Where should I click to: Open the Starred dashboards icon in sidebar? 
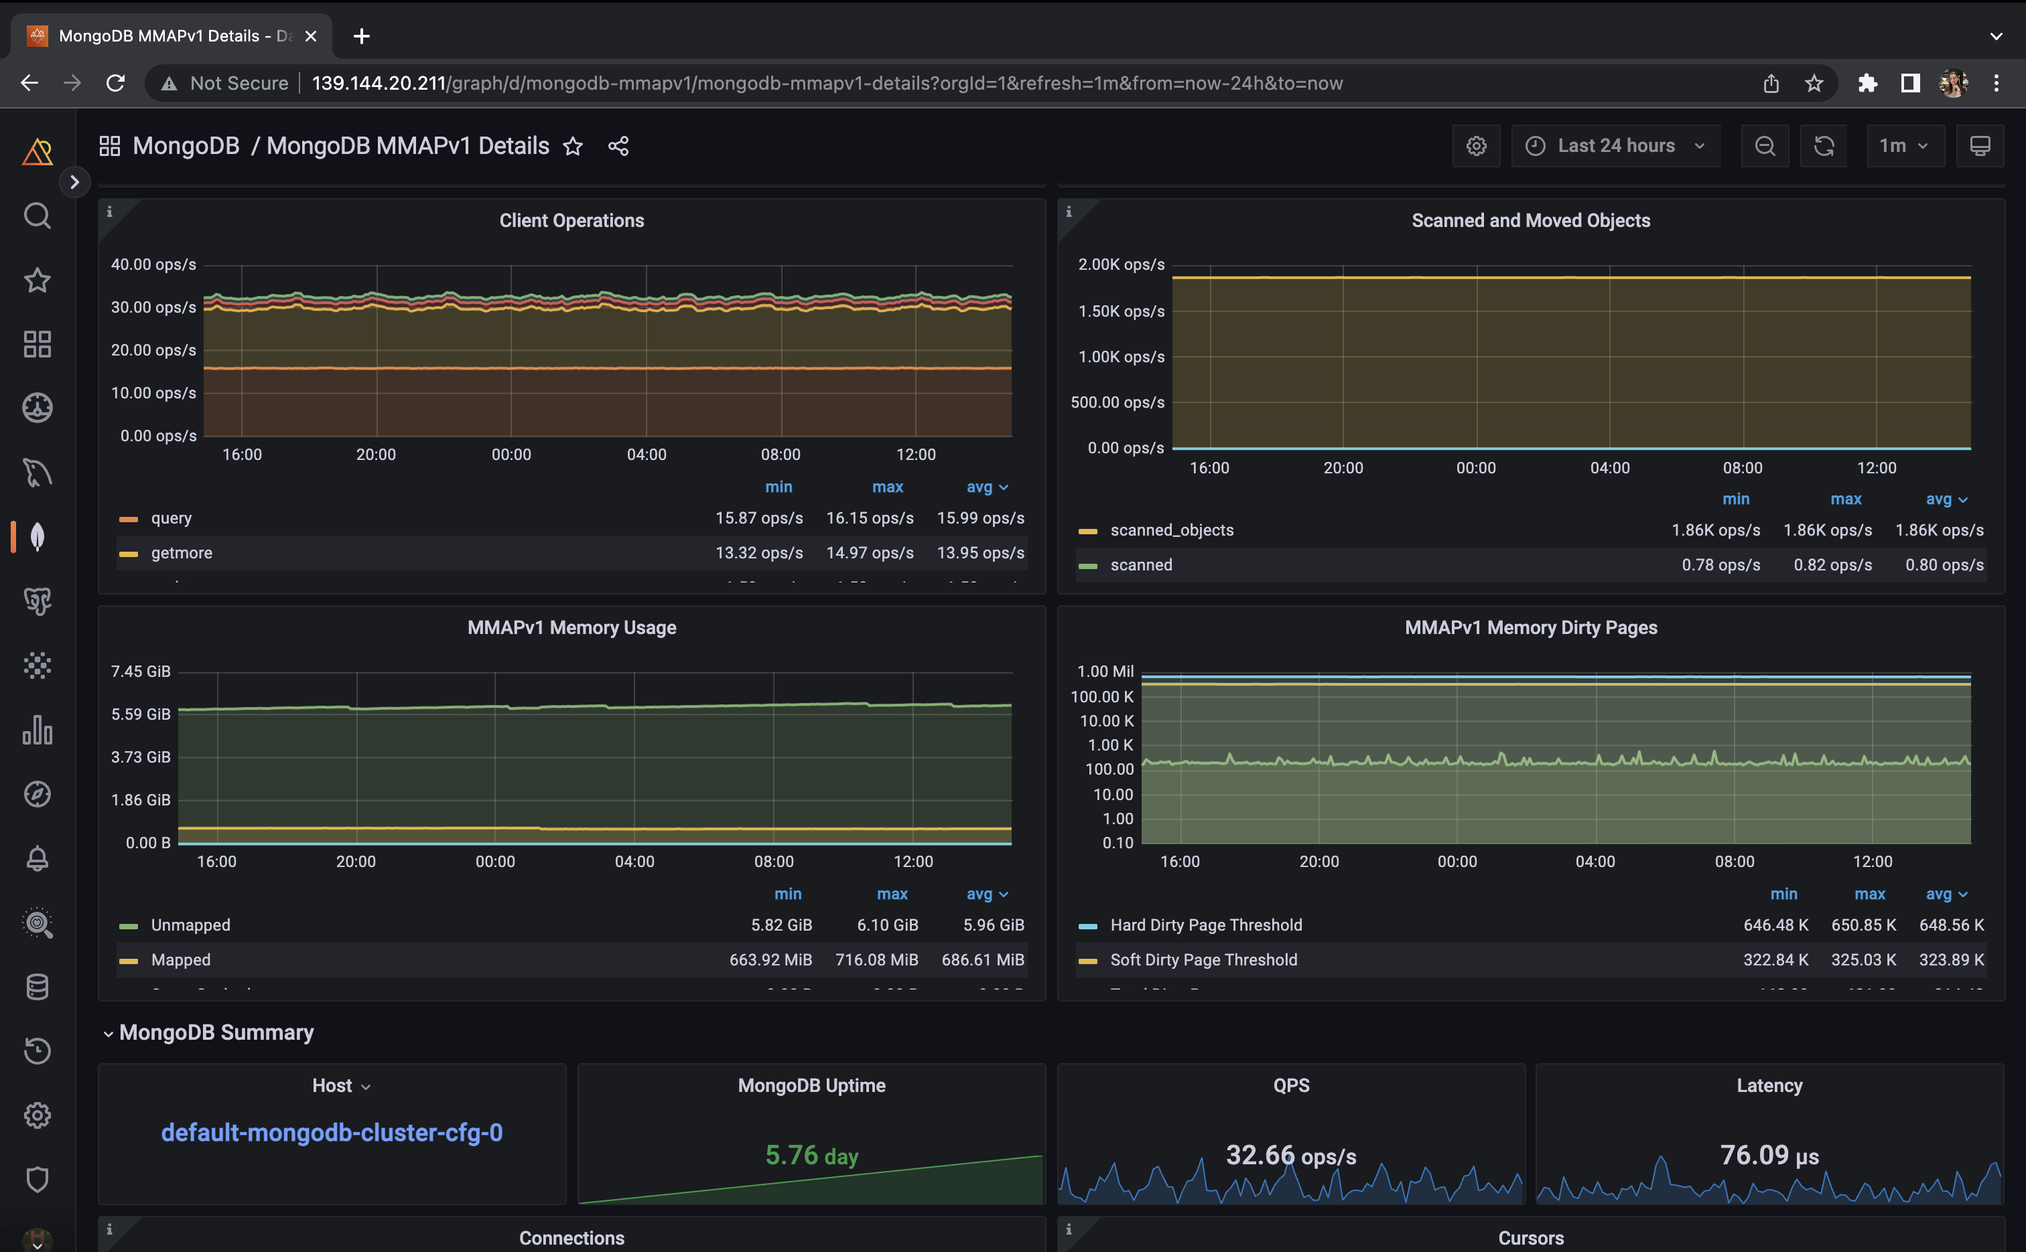tap(38, 280)
